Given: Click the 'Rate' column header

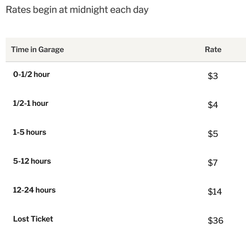Looking at the screenshot, I should (213, 50).
